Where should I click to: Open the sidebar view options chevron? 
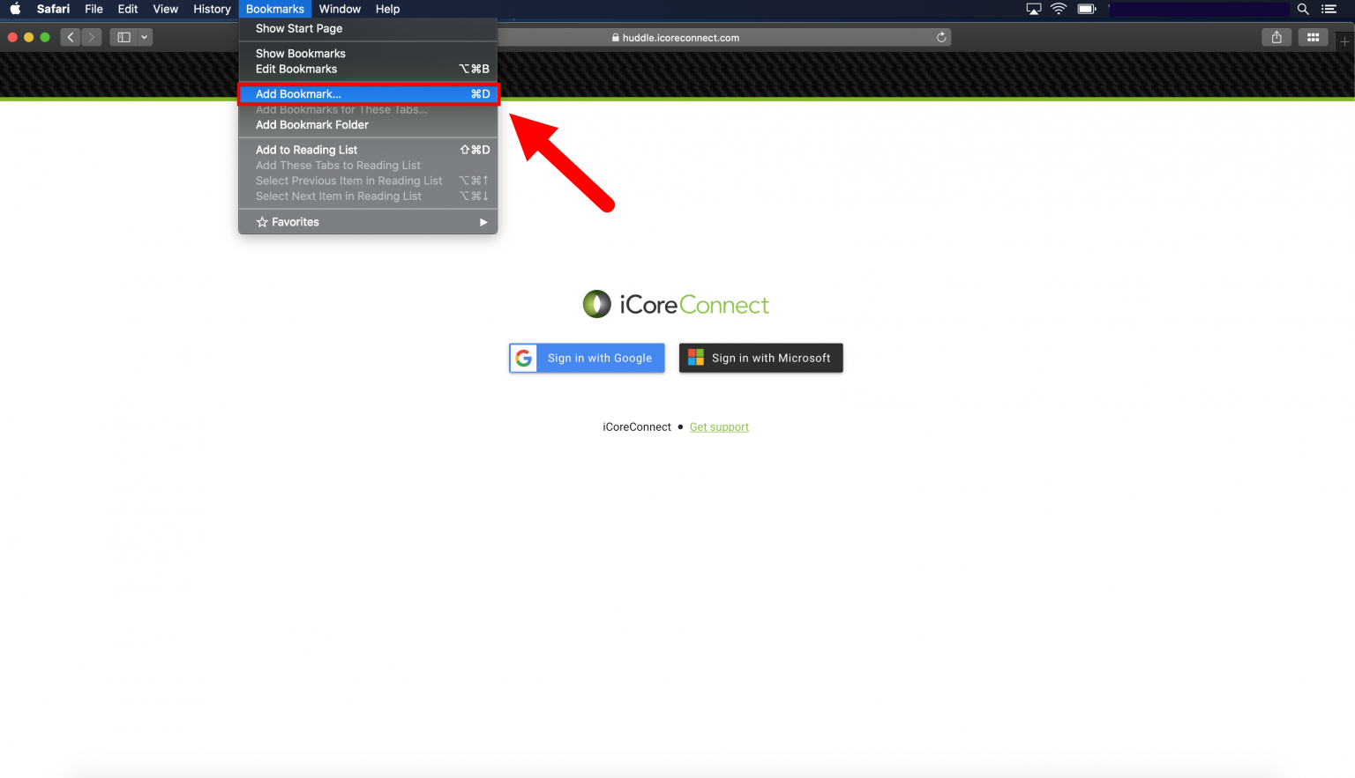(145, 37)
